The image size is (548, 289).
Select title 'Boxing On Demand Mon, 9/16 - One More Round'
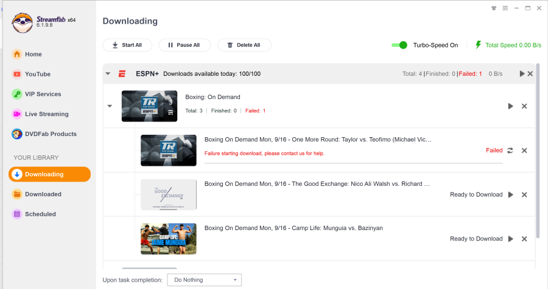point(318,140)
